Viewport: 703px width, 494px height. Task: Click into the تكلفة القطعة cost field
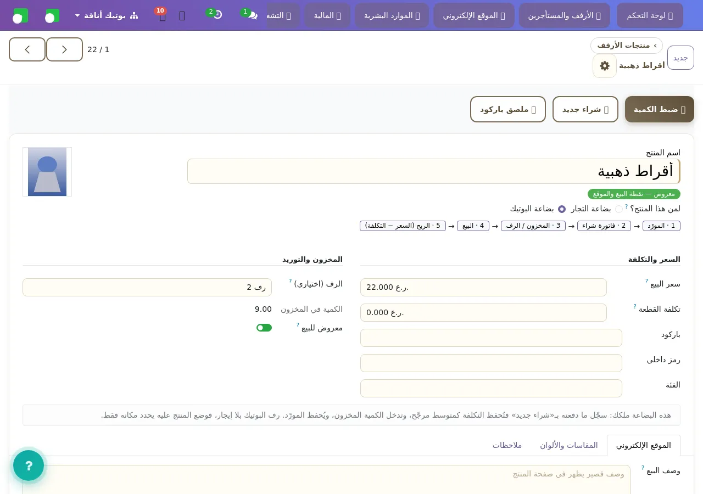click(x=483, y=312)
